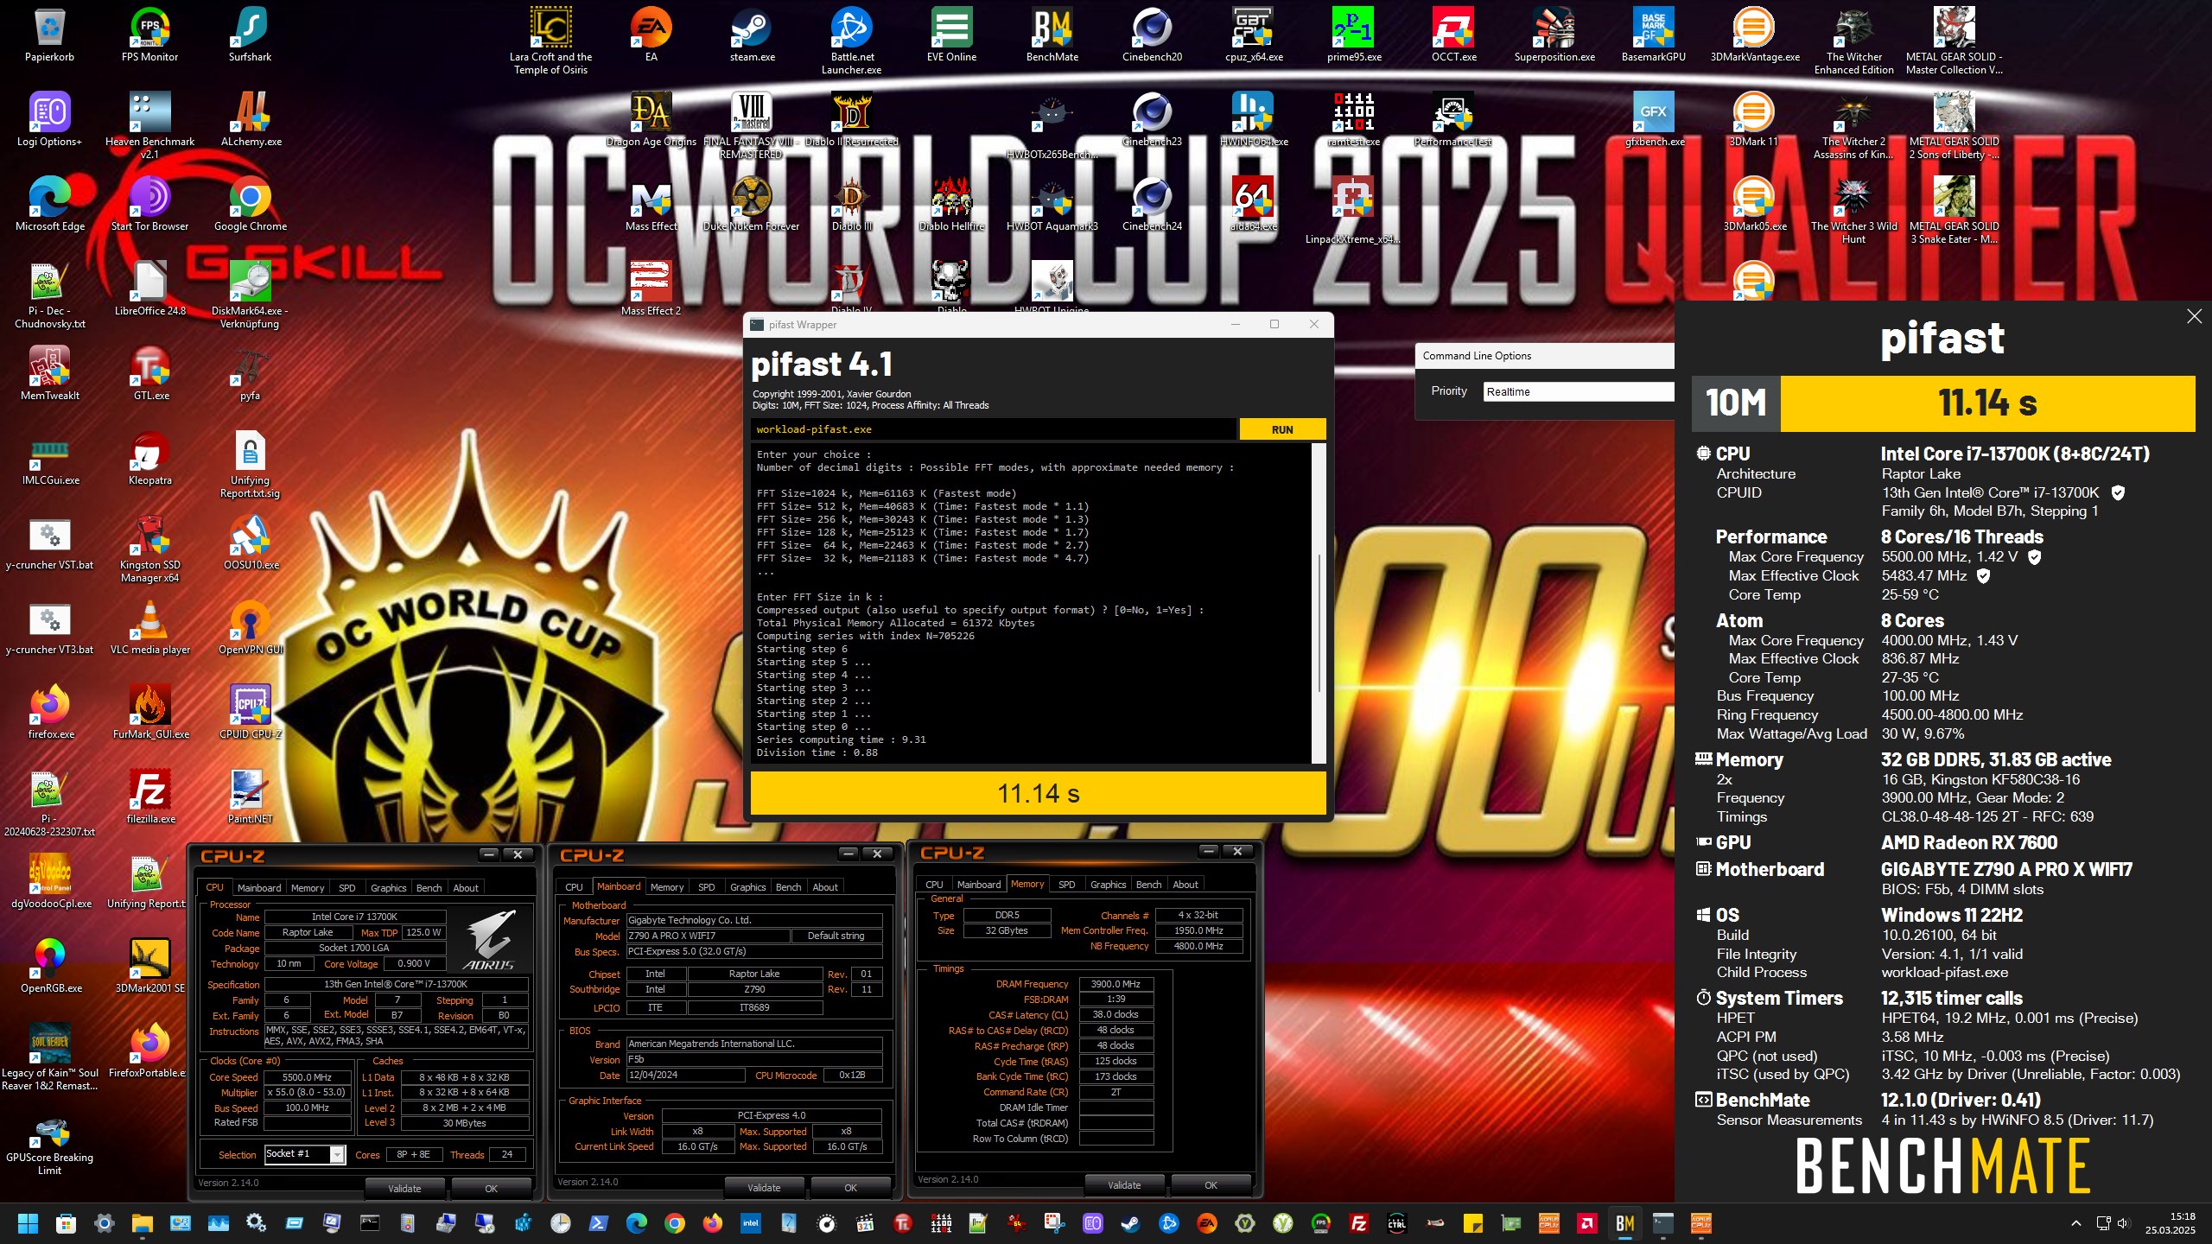Open the Heaven Benchmark v2.1 icon
2212x1244 pixels.
[149, 126]
